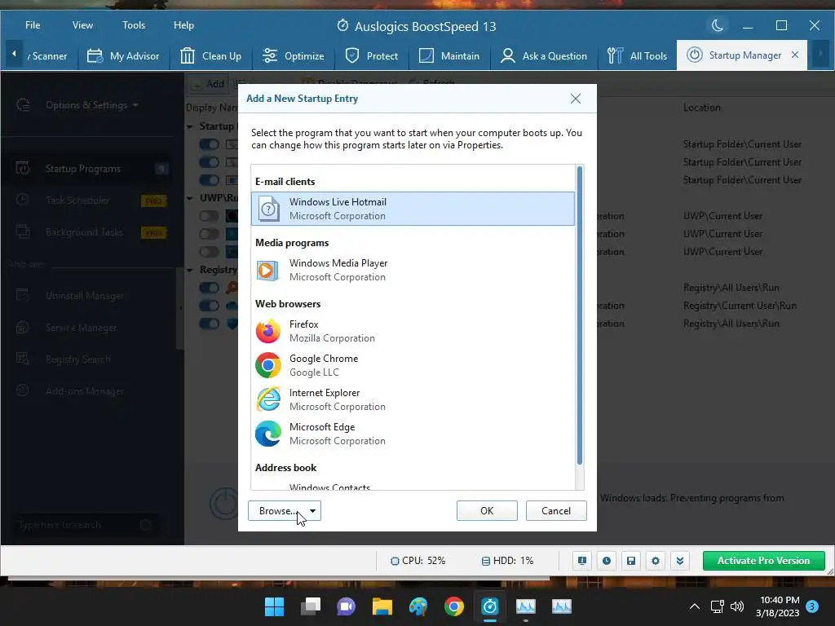Switch to Clean Up tab
Screen dimensions: 835x626
coord(211,55)
